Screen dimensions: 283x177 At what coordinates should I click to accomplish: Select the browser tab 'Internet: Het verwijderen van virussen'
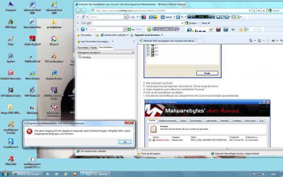168,41
